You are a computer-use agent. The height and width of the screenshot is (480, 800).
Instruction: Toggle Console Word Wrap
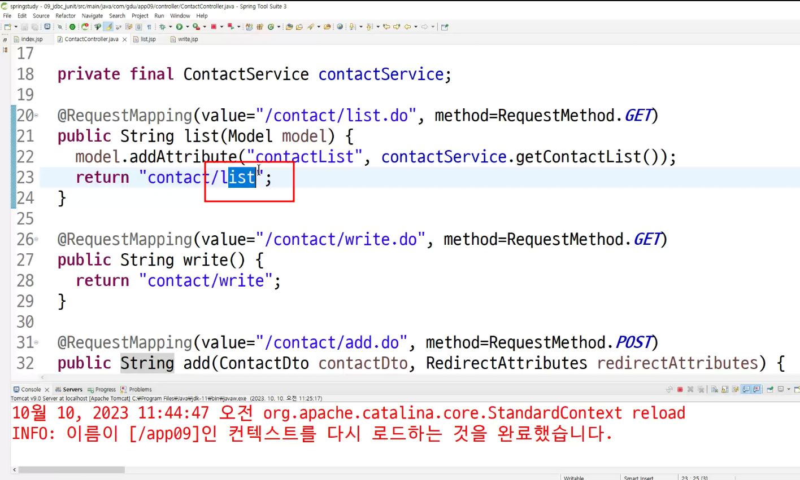coord(736,389)
